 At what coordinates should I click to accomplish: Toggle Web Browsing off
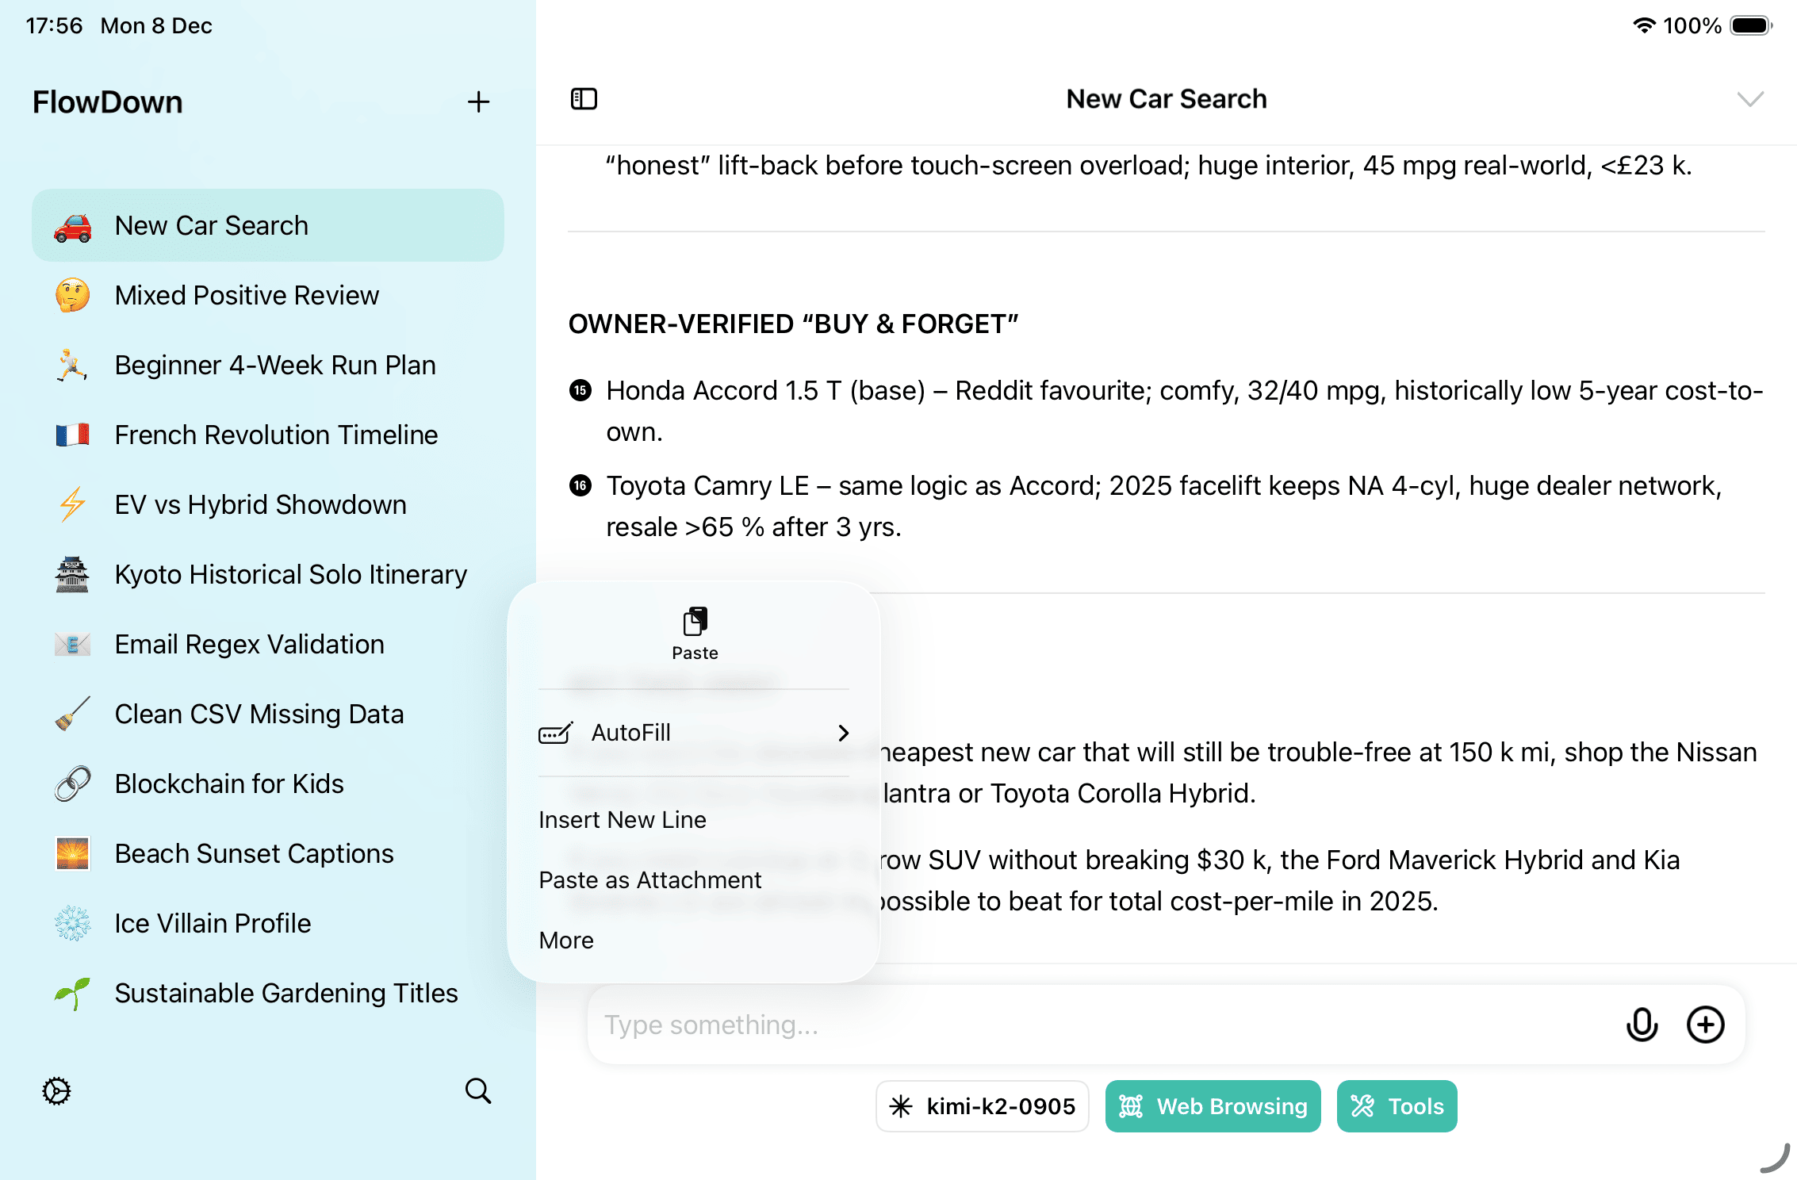pos(1213,1106)
